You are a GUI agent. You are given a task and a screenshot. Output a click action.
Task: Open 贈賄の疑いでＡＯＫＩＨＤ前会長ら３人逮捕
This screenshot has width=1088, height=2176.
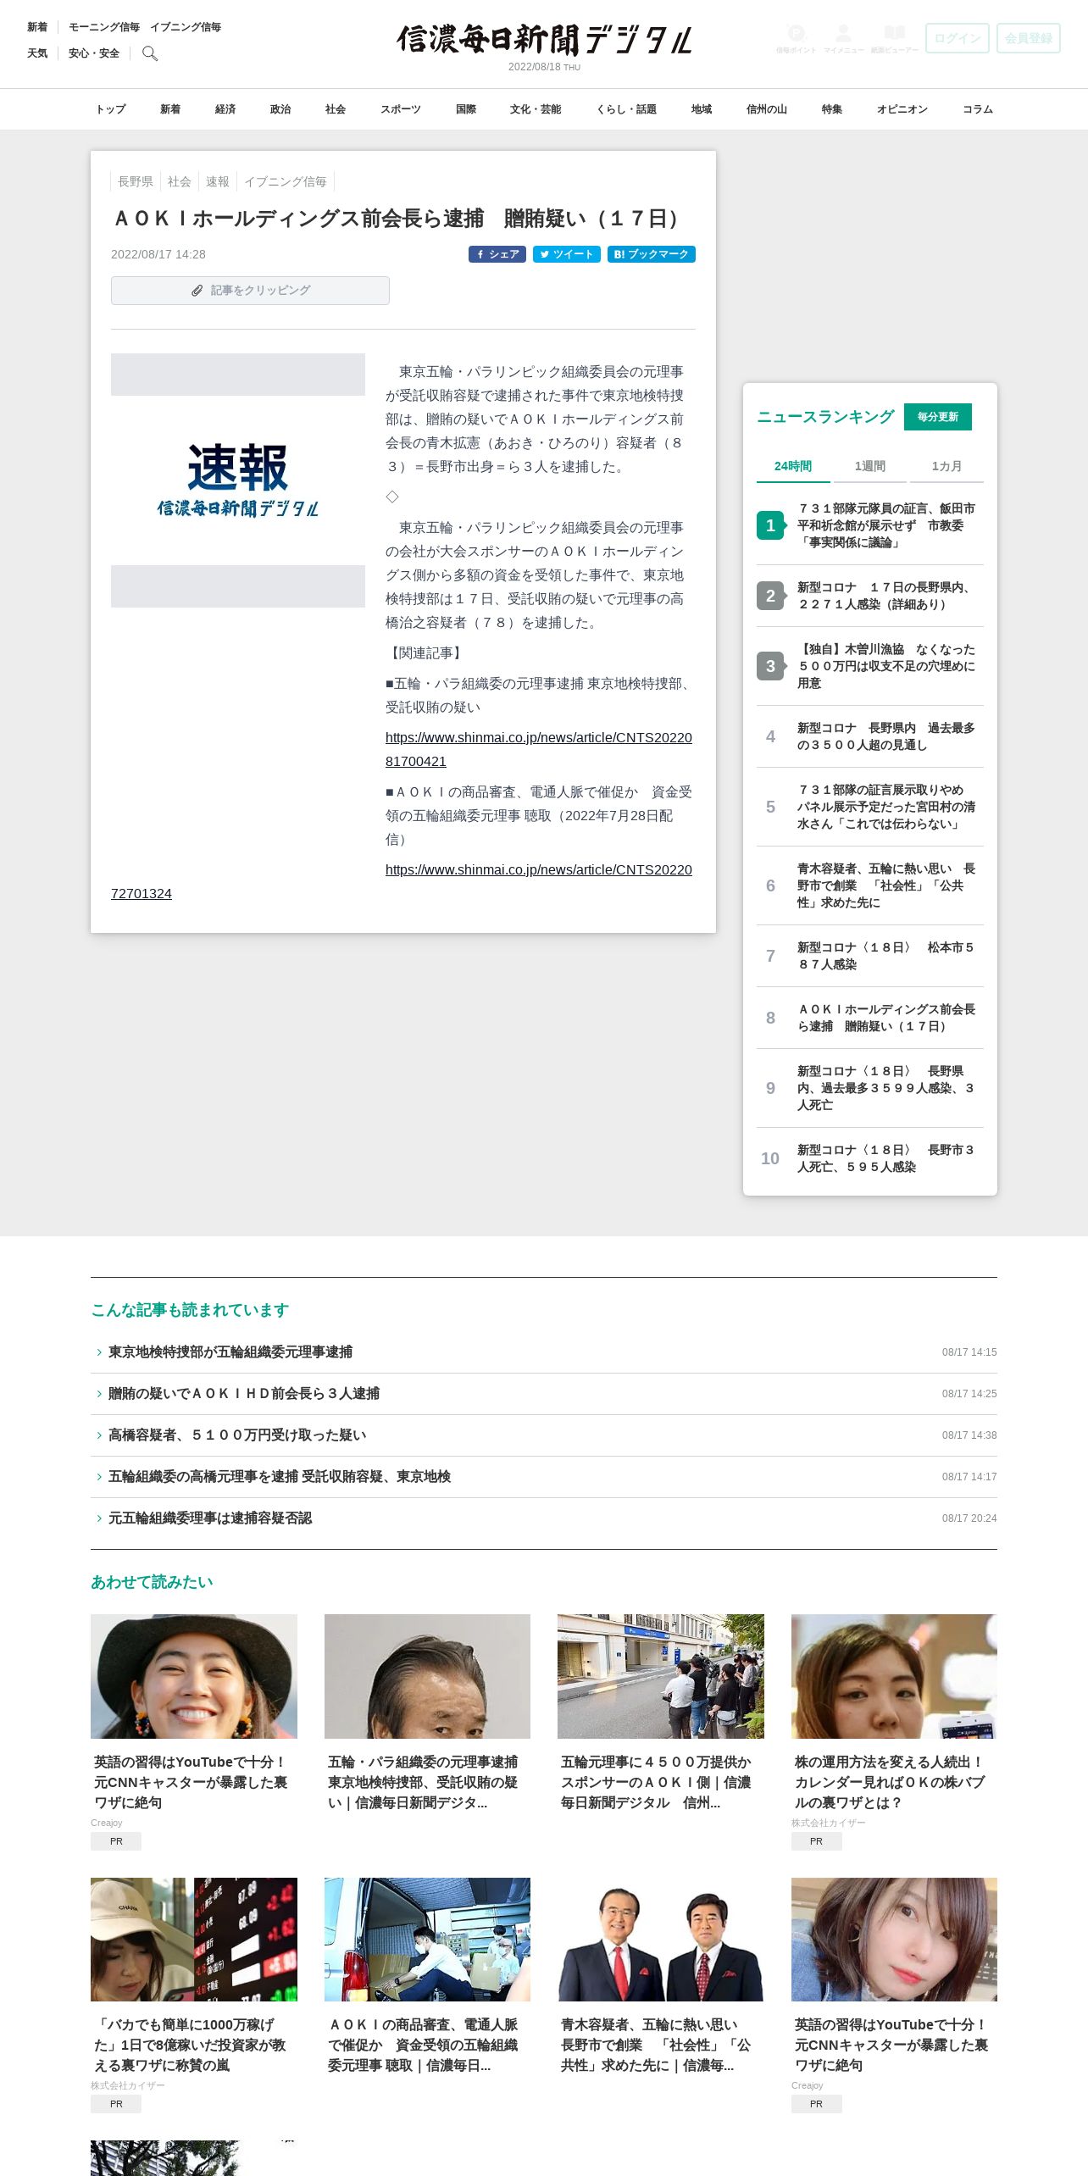(244, 1394)
